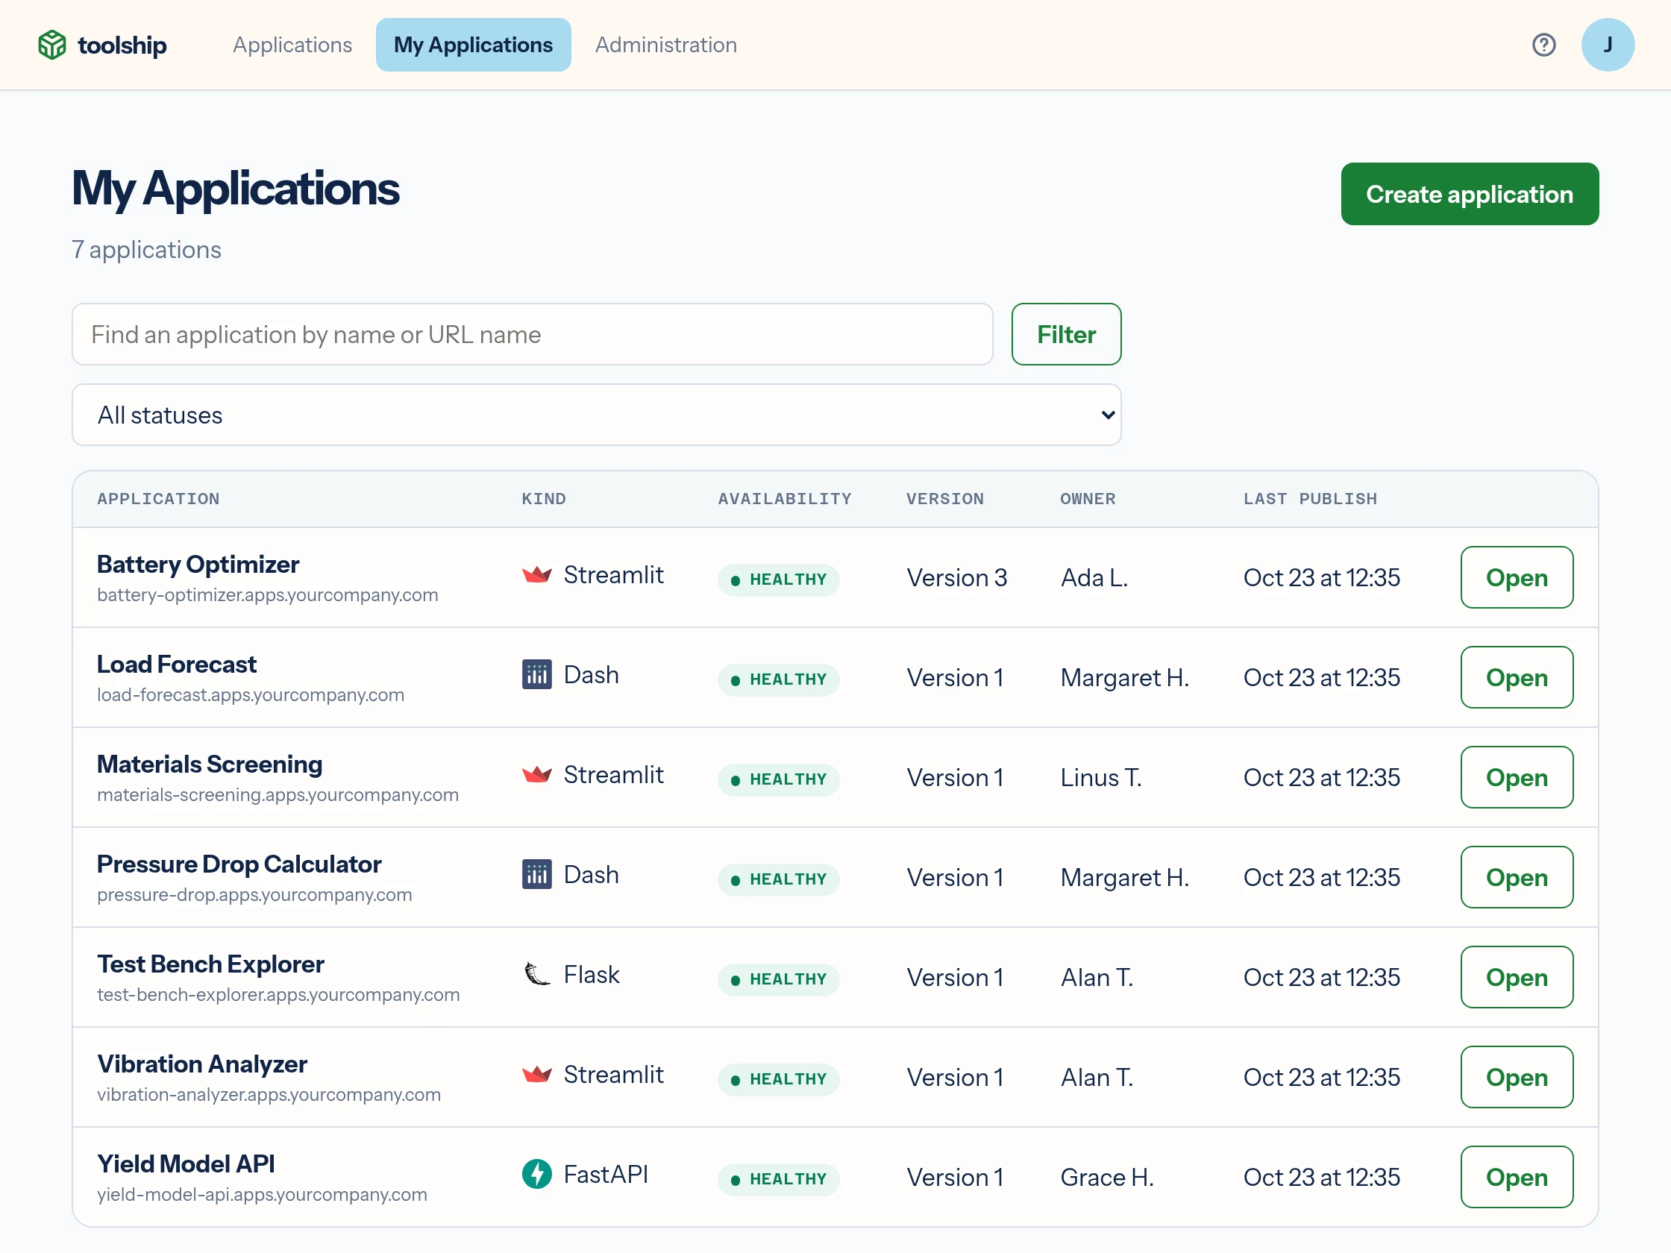Click the Dash icon in Load Forecast row
The image size is (1671, 1253).
(536, 675)
